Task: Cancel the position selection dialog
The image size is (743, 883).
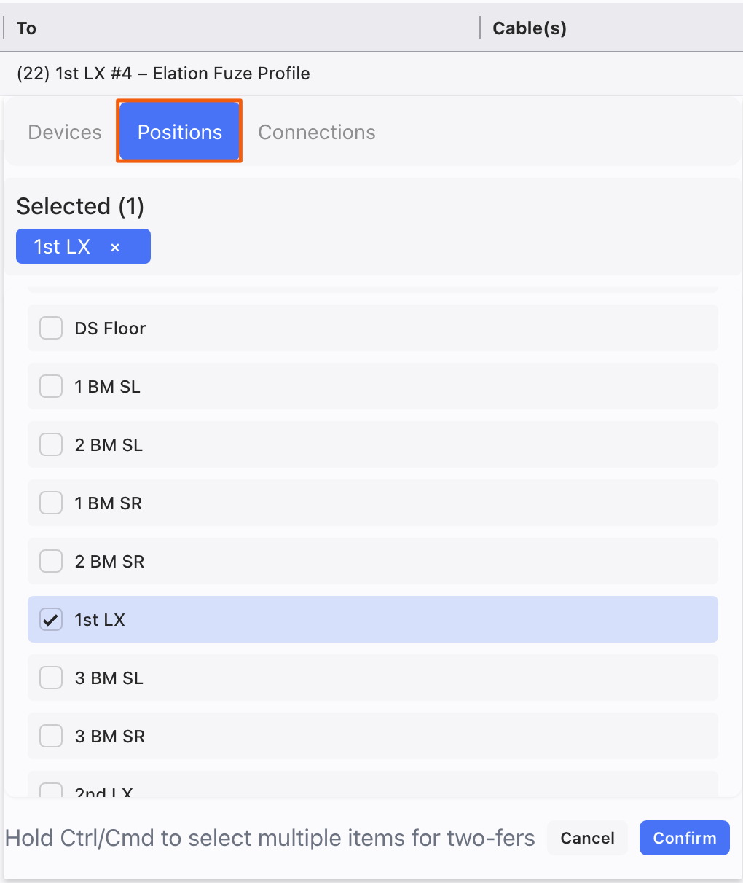Action: 587,838
